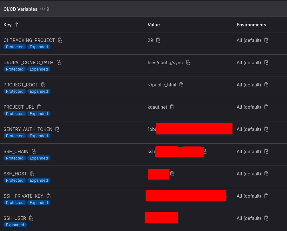The width and height of the screenshot is (287, 231).
Task: Copy the SENTRY_AUTH_TOKEN key name
Action: (x=57, y=129)
